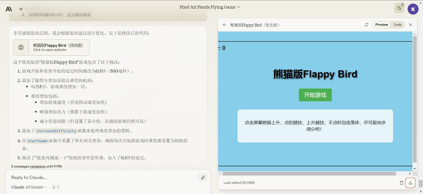Click the bullet 略微增加重力（熊猫下落速度加快）
The image size is (423, 194).
(x=73, y=112)
